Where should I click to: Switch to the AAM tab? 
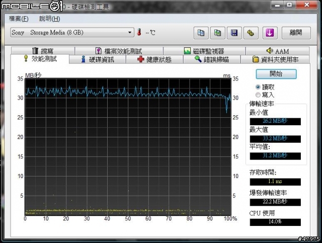tap(277, 51)
